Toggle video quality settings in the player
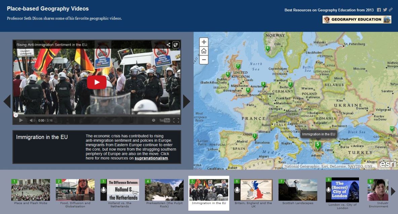Viewport: 398px width, 214px height. (154, 120)
